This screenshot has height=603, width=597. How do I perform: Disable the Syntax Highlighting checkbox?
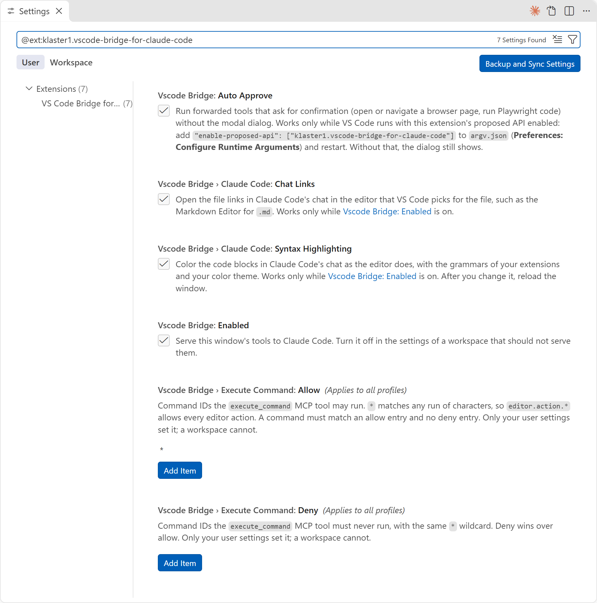point(164,264)
